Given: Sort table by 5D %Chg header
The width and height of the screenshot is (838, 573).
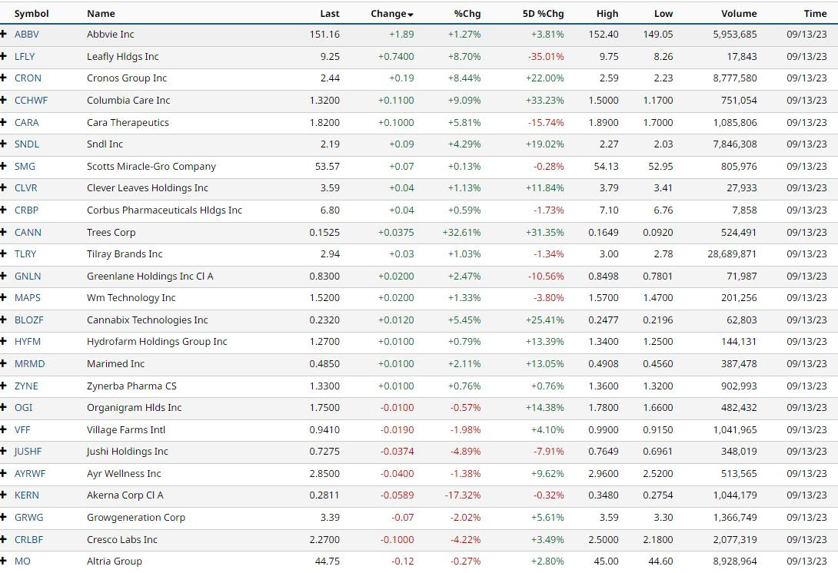Looking at the screenshot, I should [543, 14].
